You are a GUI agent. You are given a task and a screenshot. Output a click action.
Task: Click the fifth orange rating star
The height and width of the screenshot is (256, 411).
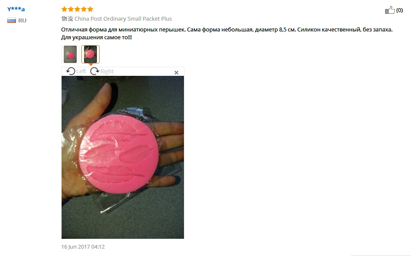click(90, 9)
